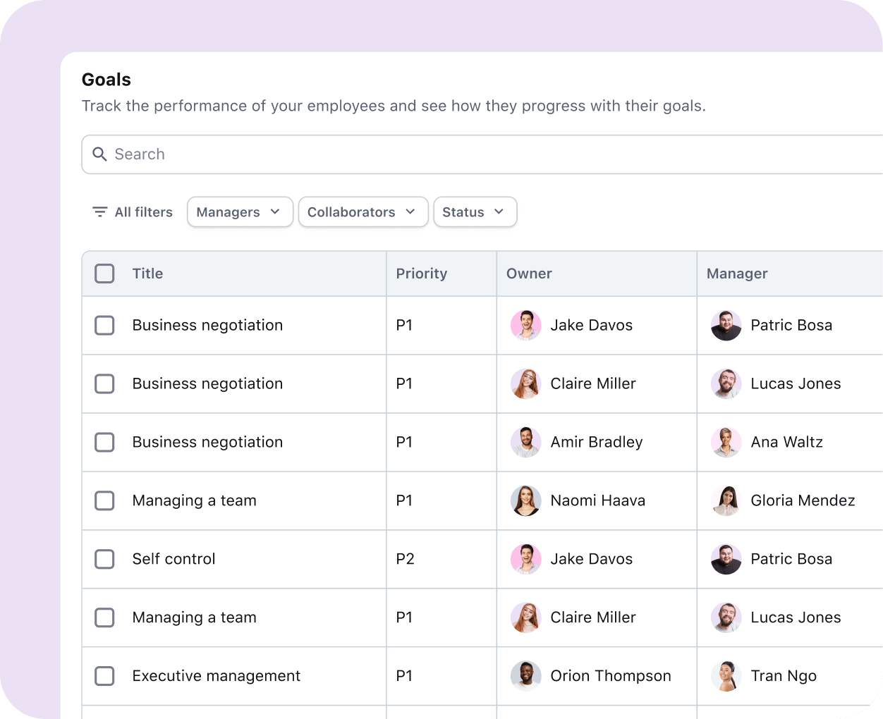Click Lucas Jones avatar in second row
This screenshot has width=883, height=719.
pos(726,384)
